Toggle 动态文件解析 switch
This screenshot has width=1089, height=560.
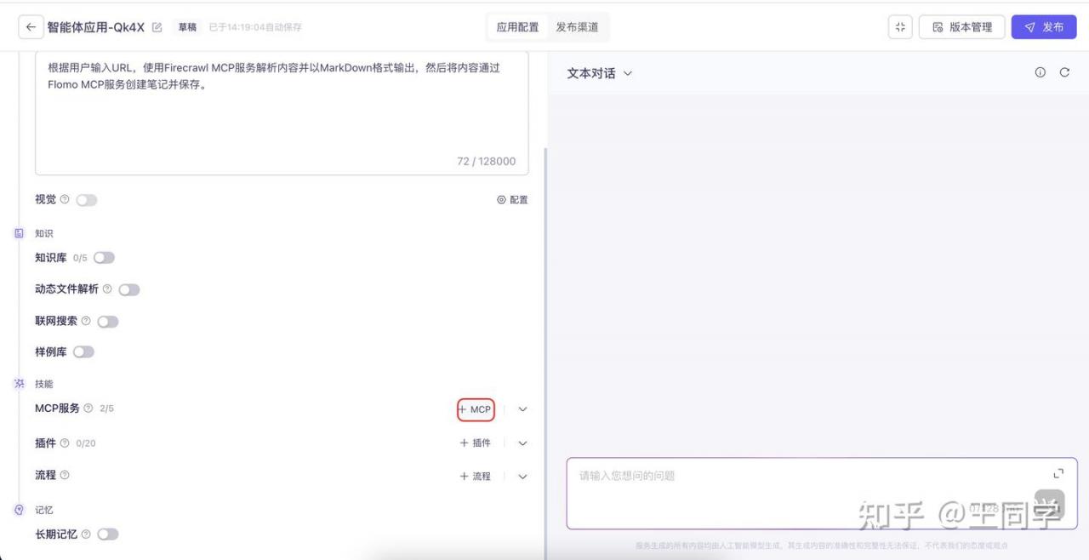128,290
